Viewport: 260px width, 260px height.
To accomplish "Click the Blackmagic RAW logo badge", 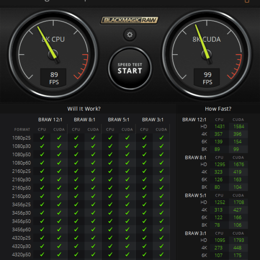I will coord(129,20).
